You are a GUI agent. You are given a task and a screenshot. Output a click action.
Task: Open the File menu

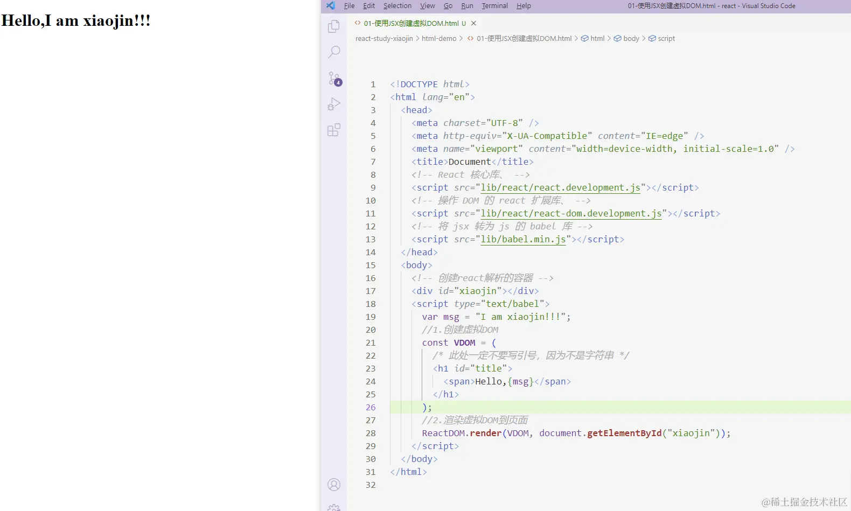tap(349, 6)
